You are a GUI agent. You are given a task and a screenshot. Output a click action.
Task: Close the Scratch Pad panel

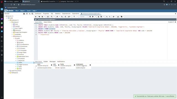pos(175,22)
